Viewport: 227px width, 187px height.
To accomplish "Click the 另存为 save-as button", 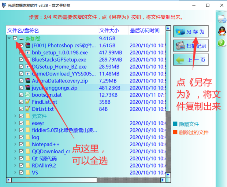I will pyautogui.click(x=191, y=32).
